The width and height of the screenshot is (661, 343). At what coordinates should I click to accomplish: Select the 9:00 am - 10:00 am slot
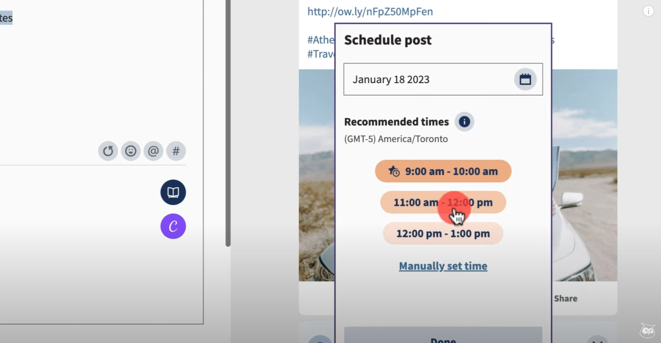tap(443, 171)
